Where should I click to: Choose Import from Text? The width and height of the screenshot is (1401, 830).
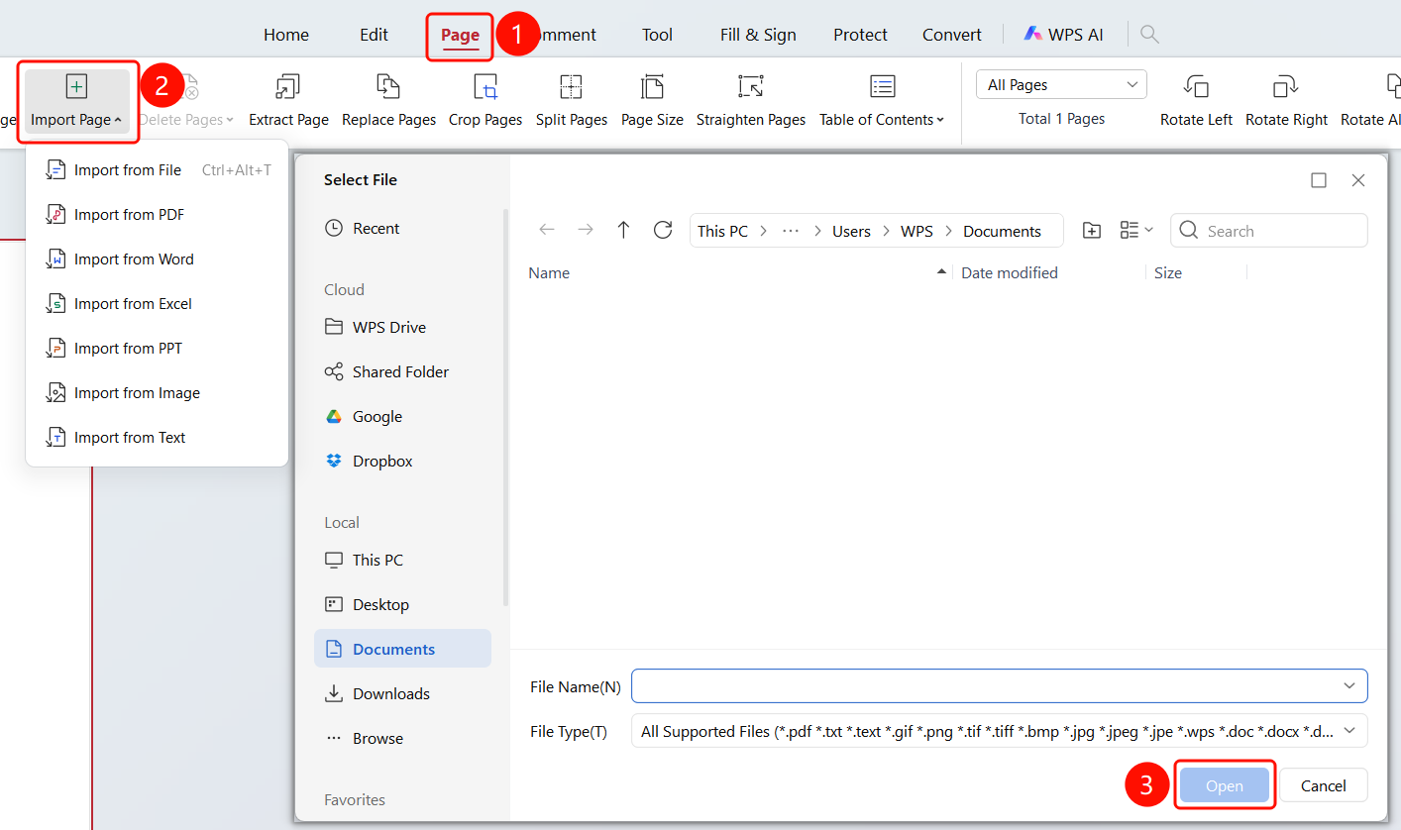click(x=157, y=438)
